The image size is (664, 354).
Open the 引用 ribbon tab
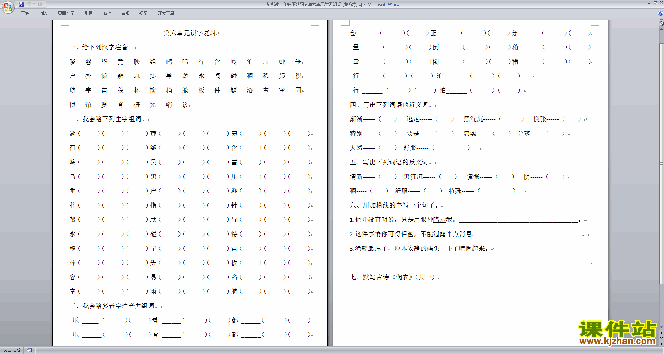tap(88, 13)
